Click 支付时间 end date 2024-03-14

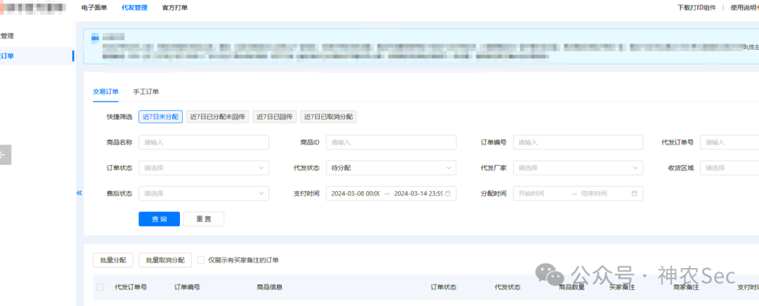coord(418,194)
